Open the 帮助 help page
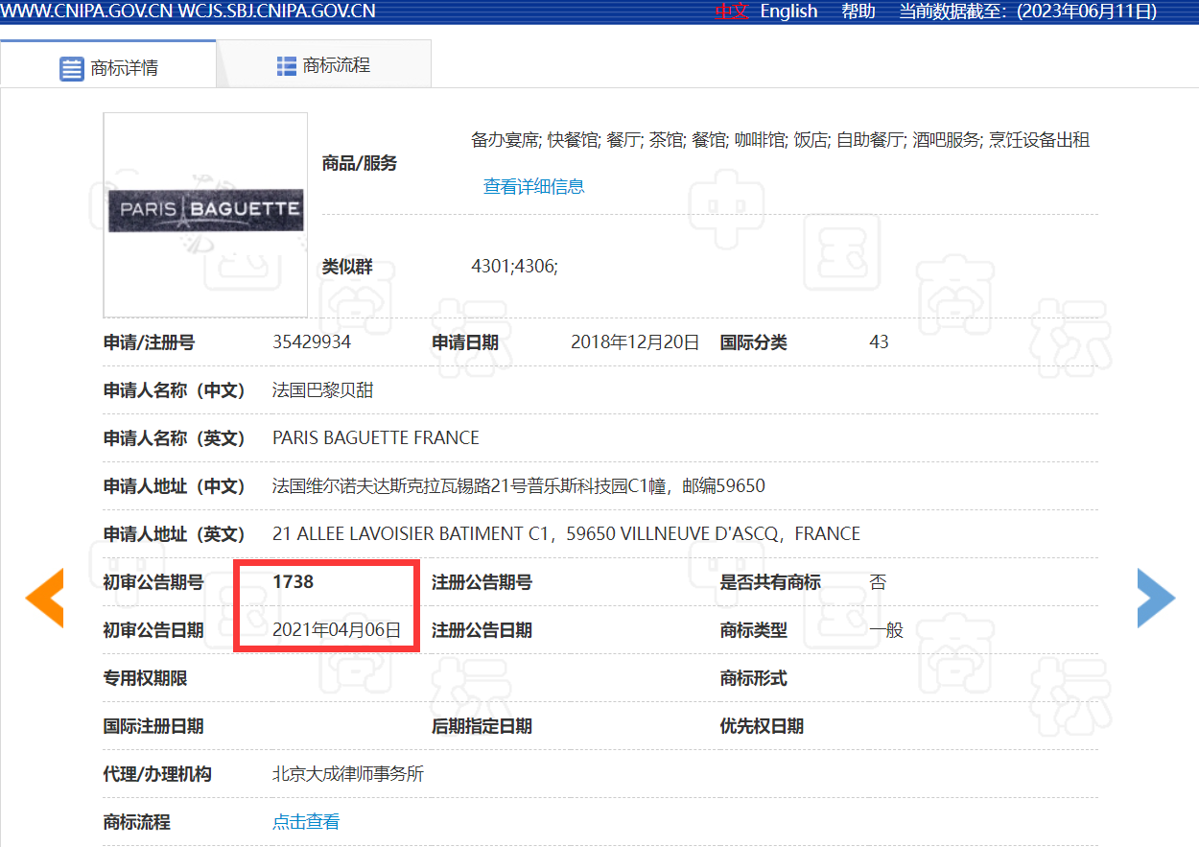 coord(858,12)
